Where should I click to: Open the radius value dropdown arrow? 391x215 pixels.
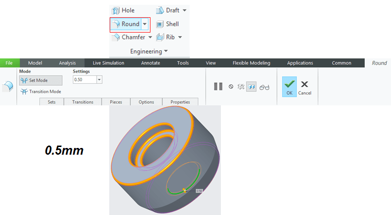point(99,79)
